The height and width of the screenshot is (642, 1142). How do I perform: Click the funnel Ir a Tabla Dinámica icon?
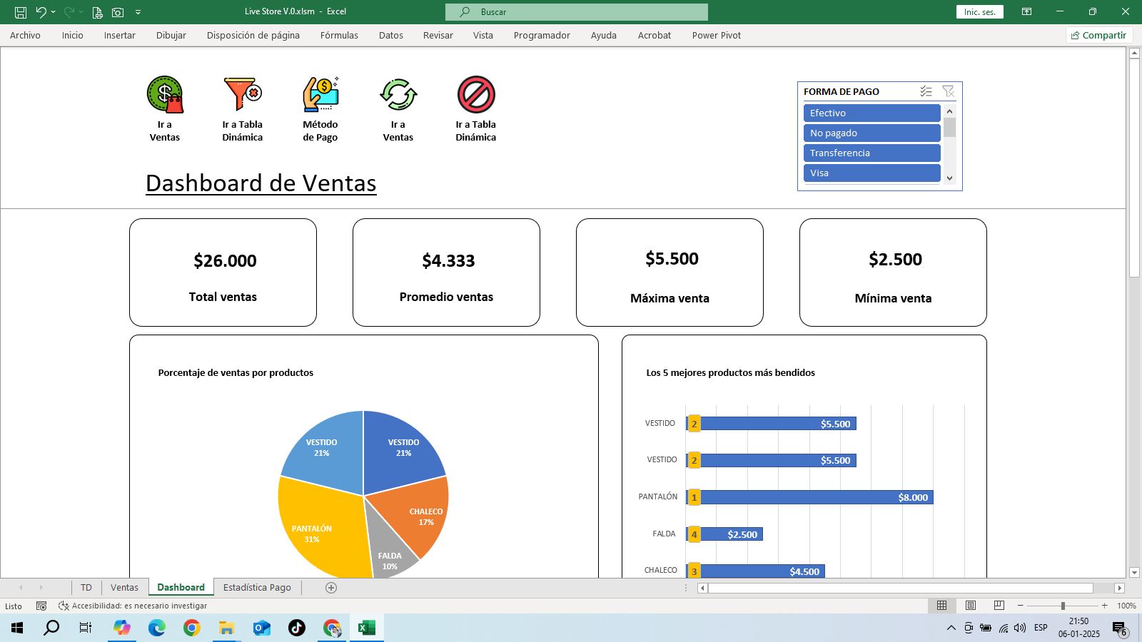coord(243,95)
